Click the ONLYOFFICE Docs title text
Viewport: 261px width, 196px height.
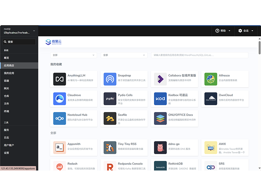(181, 115)
